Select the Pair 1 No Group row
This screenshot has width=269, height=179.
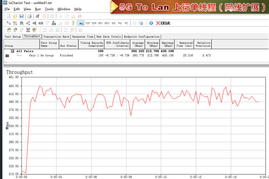coord(41,55)
